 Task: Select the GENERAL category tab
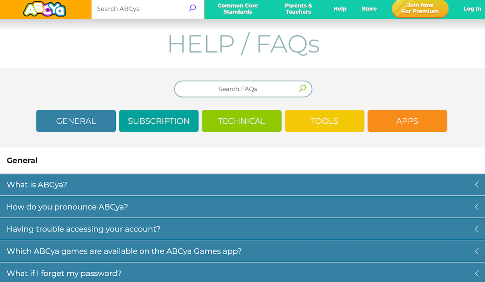click(x=76, y=121)
